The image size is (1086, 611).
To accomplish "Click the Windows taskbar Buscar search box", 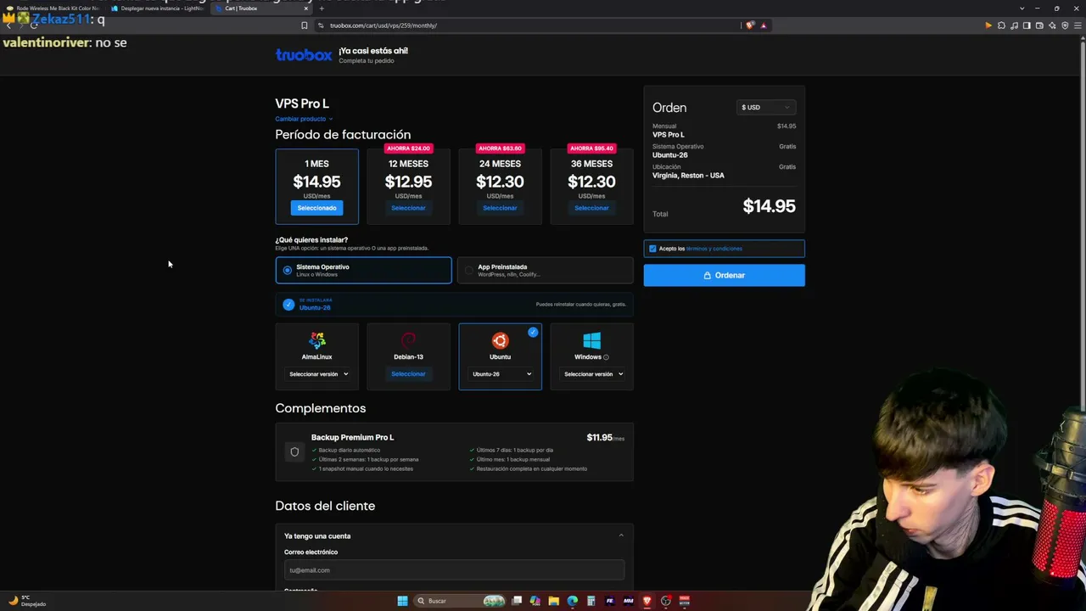I will (459, 601).
